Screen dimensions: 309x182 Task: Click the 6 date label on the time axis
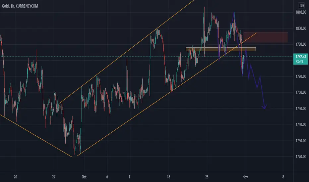tap(107, 177)
